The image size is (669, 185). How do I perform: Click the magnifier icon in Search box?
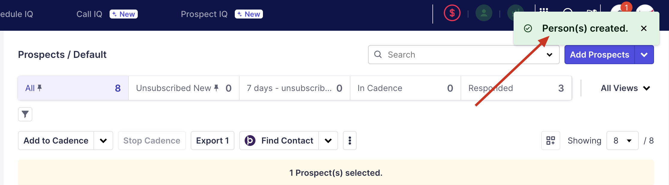(378, 55)
